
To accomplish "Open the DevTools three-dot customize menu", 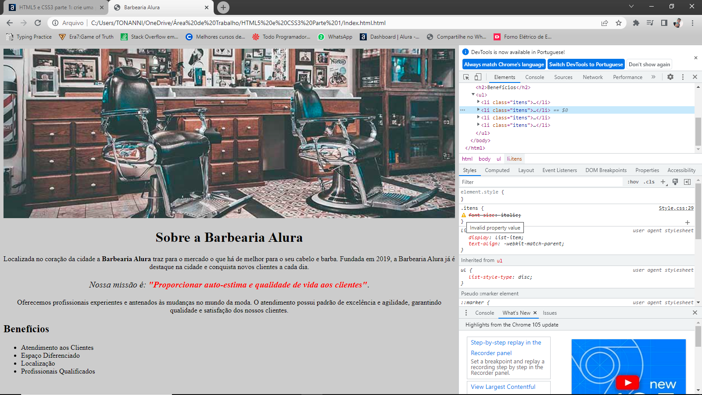I will click(x=683, y=77).
